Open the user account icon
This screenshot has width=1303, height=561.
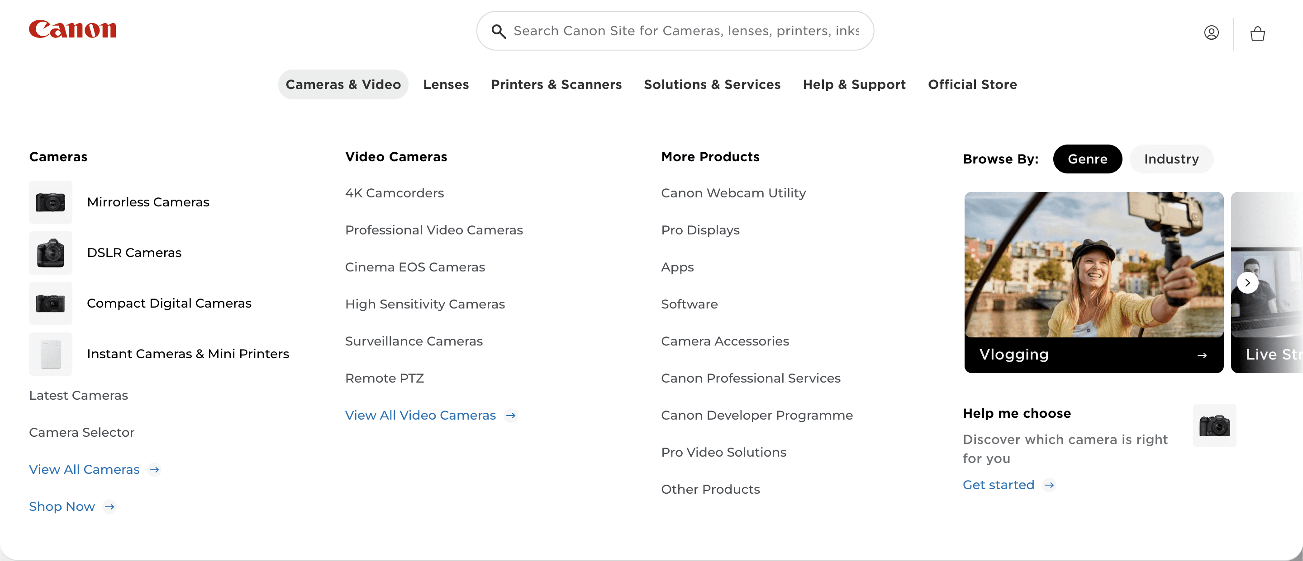pyautogui.click(x=1211, y=33)
